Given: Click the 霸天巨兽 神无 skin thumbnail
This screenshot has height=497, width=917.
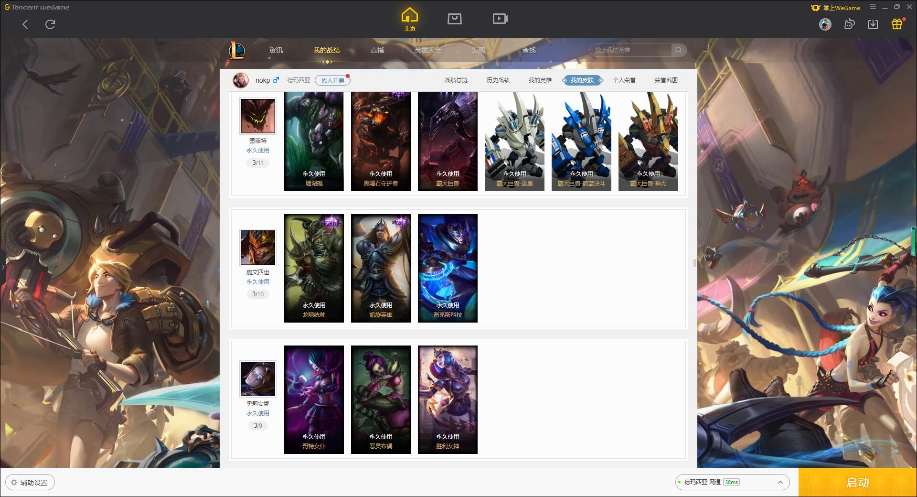Looking at the screenshot, I should coord(648,141).
